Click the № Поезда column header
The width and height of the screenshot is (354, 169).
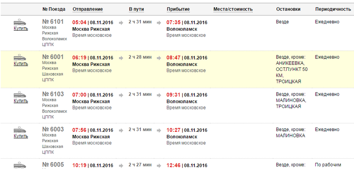(x=54, y=9)
